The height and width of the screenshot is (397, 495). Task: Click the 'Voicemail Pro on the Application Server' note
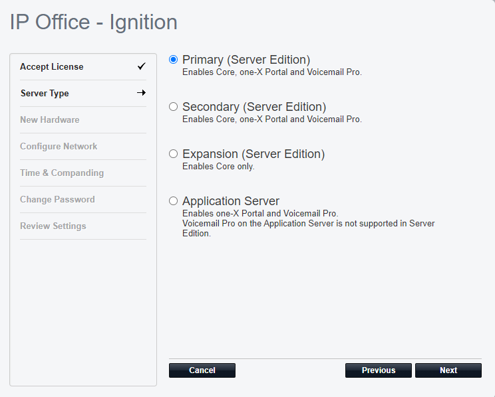click(309, 228)
